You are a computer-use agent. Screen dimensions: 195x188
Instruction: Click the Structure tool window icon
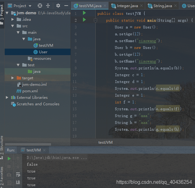[x=2, y=158]
